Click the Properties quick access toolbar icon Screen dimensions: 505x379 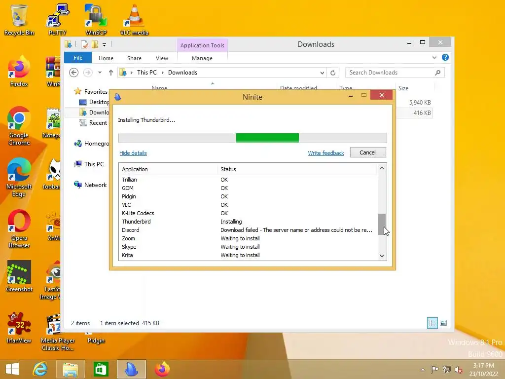click(x=84, y=44)
